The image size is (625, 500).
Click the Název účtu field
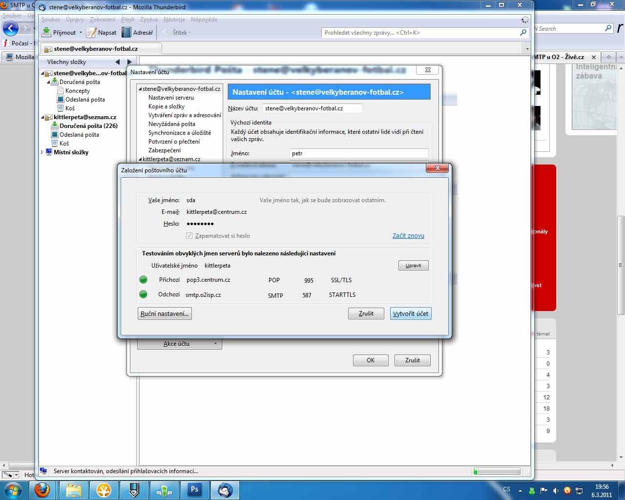pos(312,108)
